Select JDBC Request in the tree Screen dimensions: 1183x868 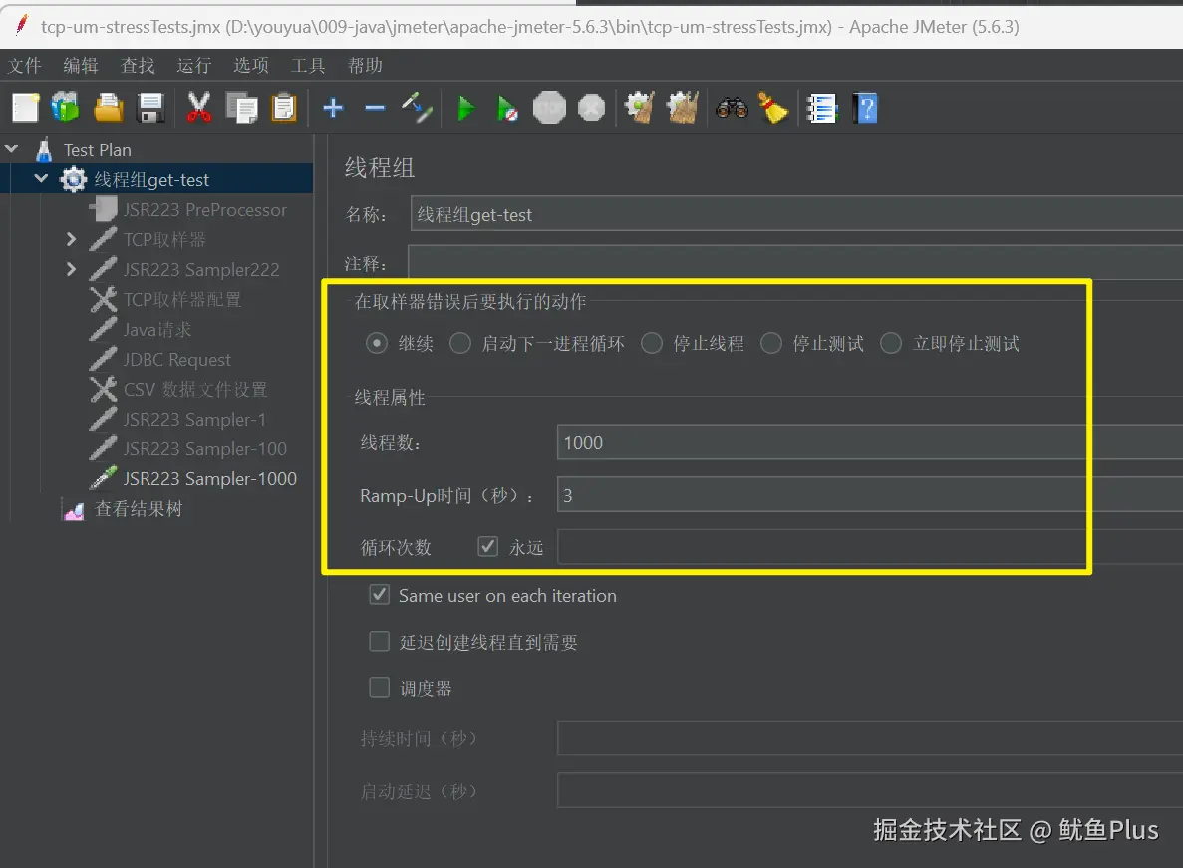click(x=176, y=360)
